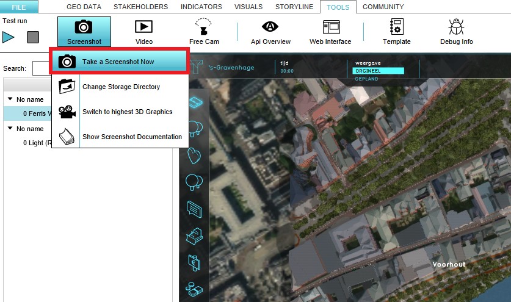Viewport: 511px width, 302px height.
Task: Open the FILE menu
Action: [x=19, y=7]
